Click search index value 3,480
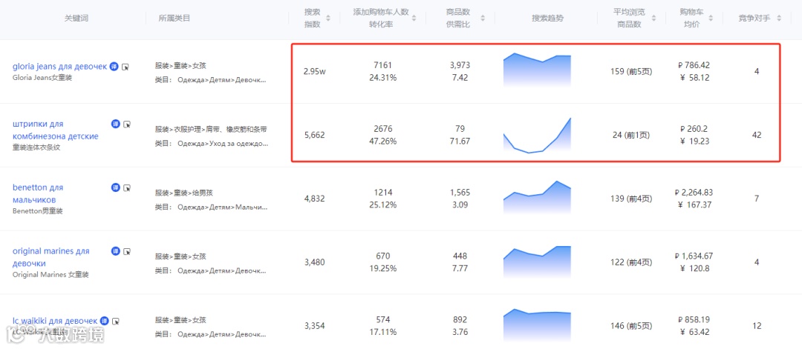The width and height of the screenshot is (802, 349). point(314,262)
